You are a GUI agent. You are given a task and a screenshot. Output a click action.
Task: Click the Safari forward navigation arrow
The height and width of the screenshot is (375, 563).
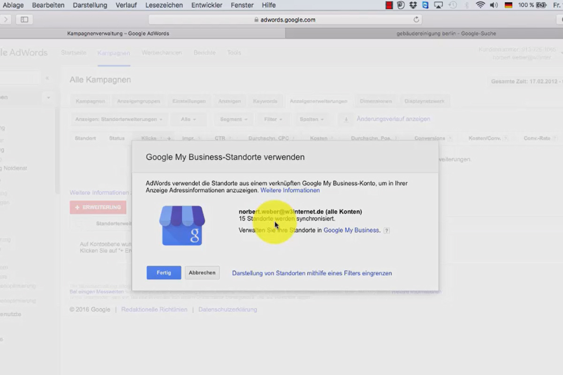click(6, 20)
